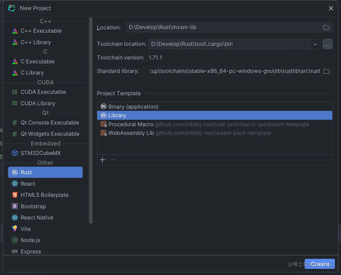The height and width of the screenshot is (275, 341).
Task: Select CUDA Executable project type
Action: [45, 92]
